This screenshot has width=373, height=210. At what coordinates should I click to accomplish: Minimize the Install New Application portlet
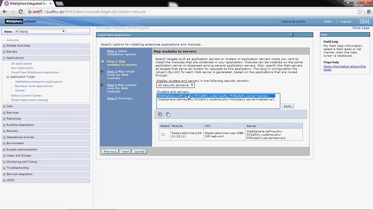(x=311, y=35)
